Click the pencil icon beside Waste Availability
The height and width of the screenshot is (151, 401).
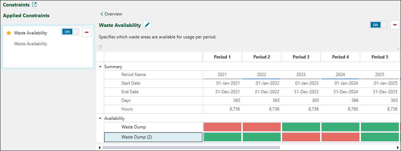click(x=147, y=25)
